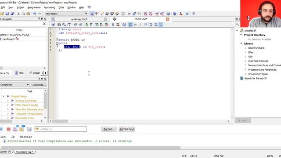Toggle the critical warning purple triangle filter

point(15,129)
